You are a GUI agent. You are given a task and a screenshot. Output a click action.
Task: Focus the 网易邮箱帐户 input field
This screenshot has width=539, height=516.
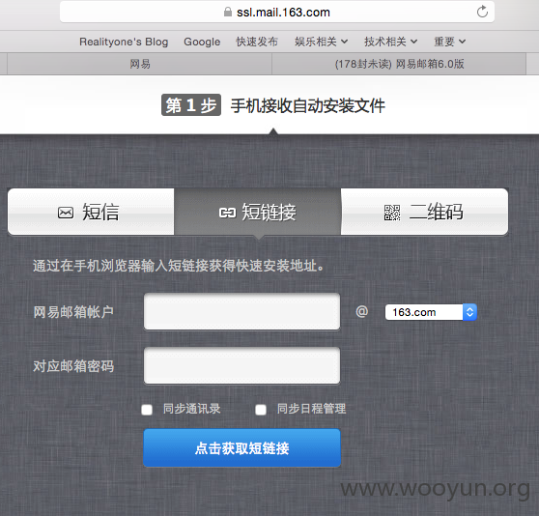pos(242,311)
